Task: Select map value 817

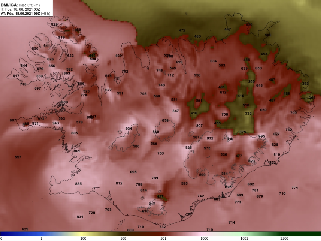Action: point(16,76)
